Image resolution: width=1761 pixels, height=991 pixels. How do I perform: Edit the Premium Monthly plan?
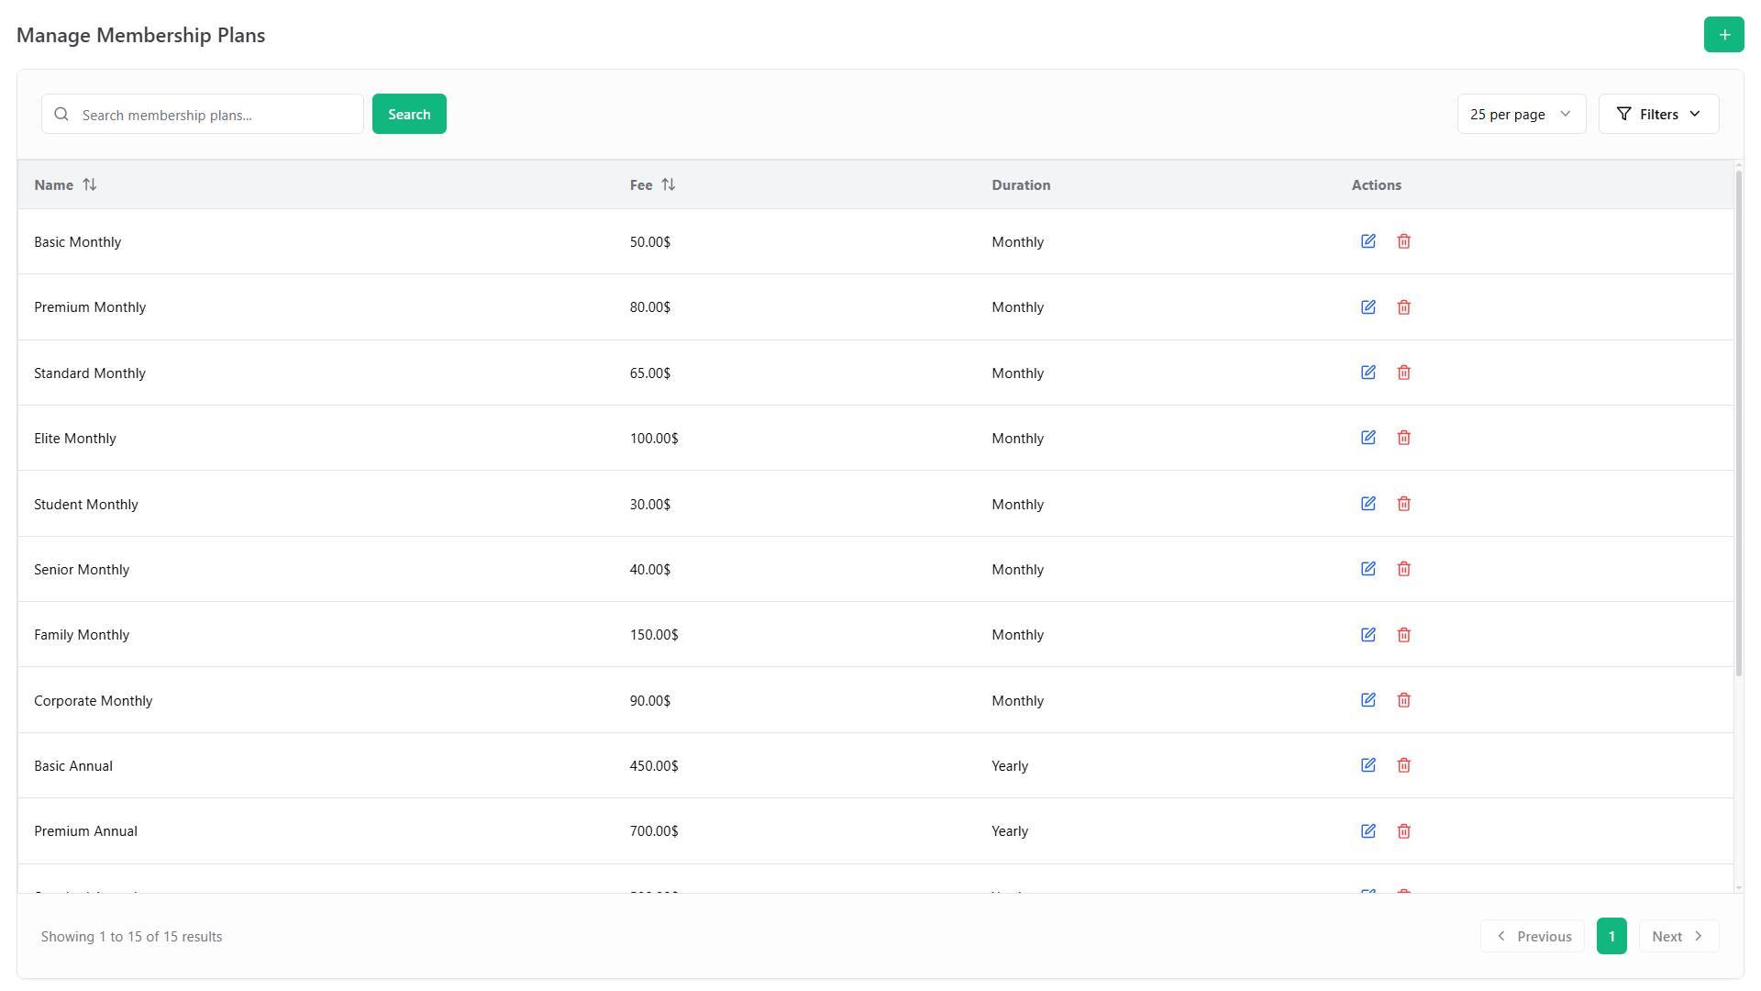[x=1368, y=307]
